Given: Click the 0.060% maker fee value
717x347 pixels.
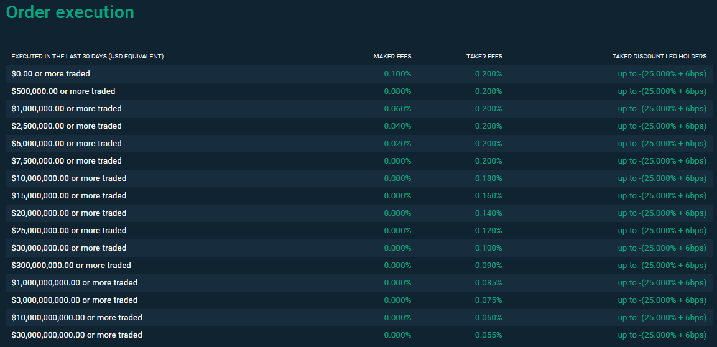Looking at the screenshot, I should click(x=397, y=109).
